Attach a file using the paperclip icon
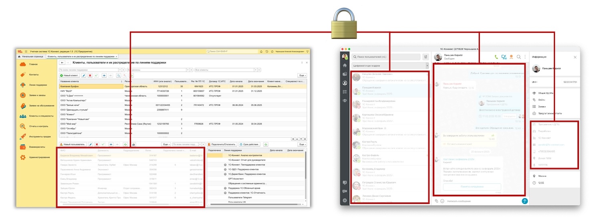 pos(437,201)
